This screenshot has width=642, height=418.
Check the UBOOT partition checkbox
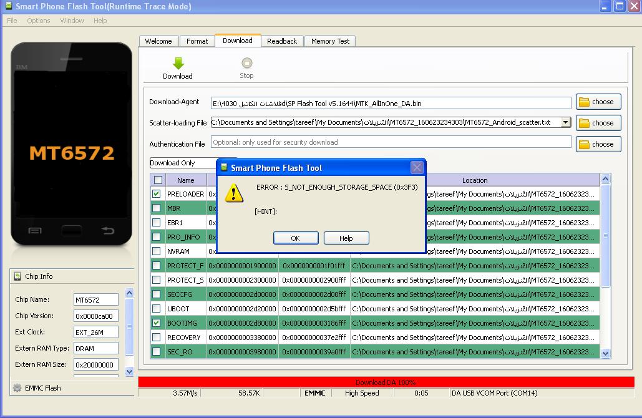[x=157, y=308]
